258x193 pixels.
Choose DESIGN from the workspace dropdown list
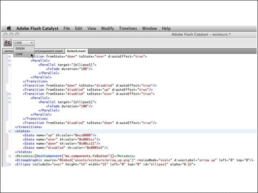click(x=24, y=49)
